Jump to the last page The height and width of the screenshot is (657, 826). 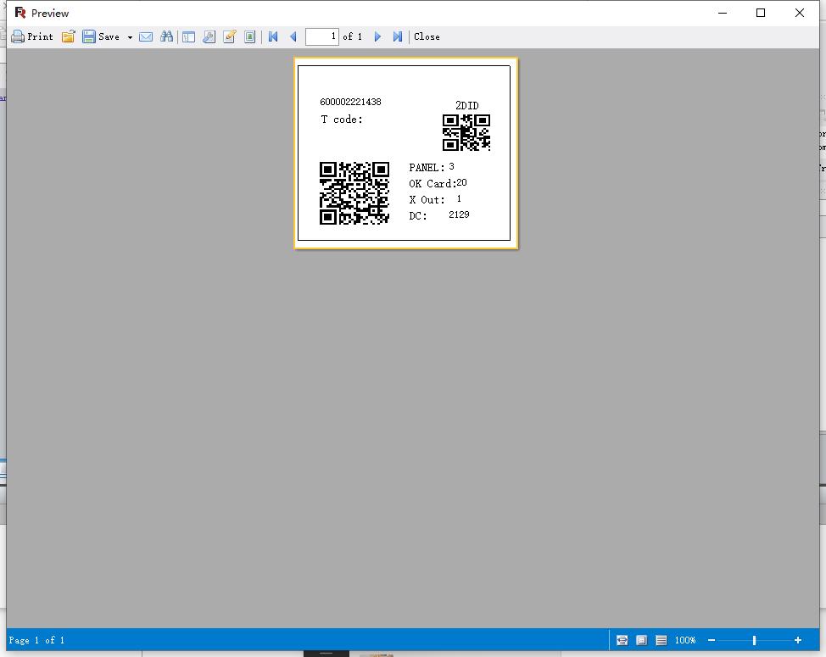(x=397, y=36)
